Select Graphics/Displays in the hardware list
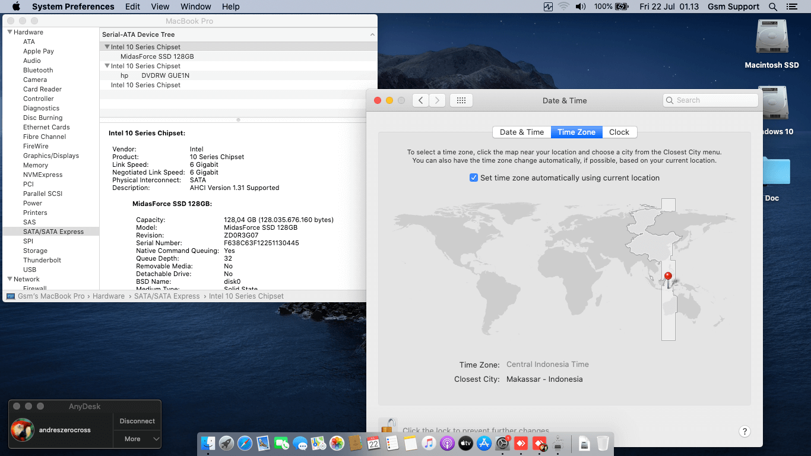Image resolution: width=811 pixels, height=456 pixels. click(x=51, y=156)
